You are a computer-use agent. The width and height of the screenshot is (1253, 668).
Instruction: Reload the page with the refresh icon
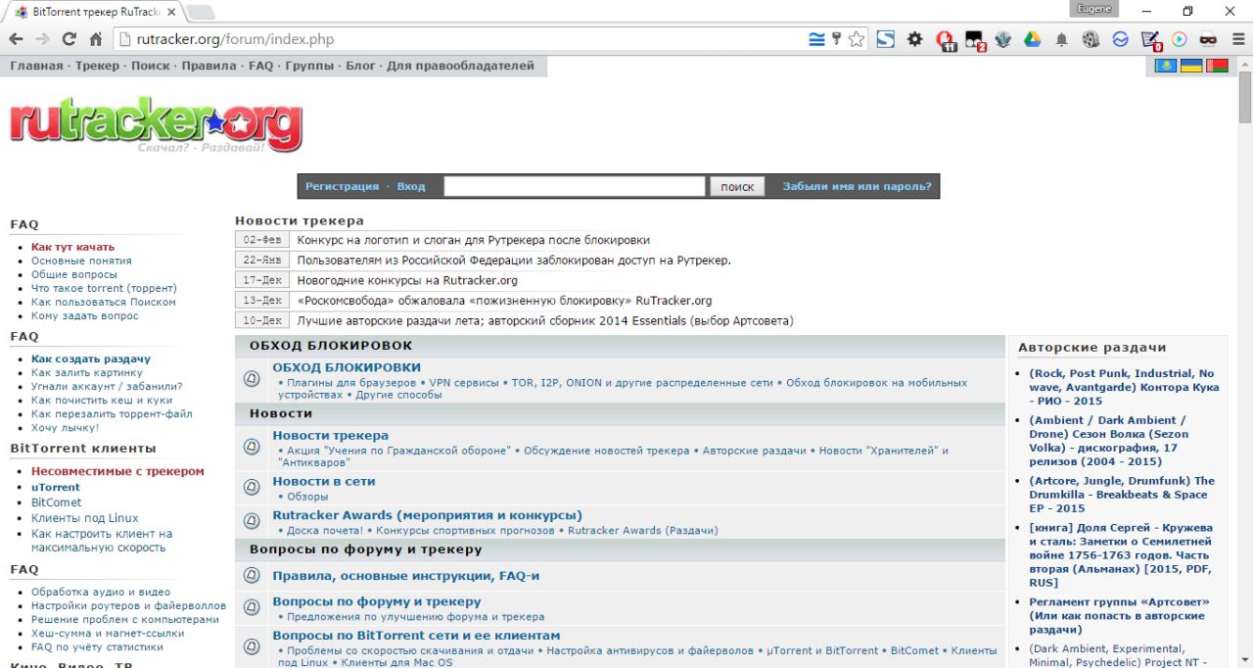[70, 39]
